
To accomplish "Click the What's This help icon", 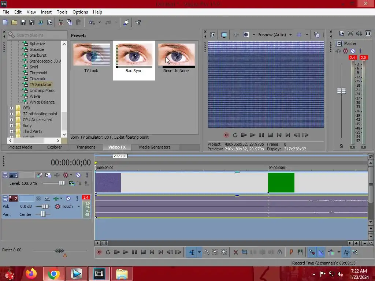I will point(138,22).
